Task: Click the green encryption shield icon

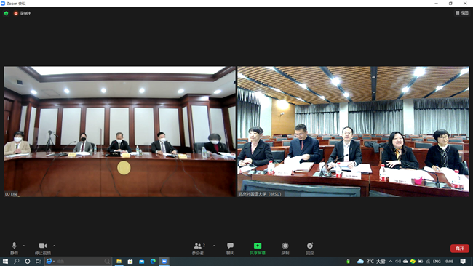Action: pyautogui.click(x=6, y=13)
